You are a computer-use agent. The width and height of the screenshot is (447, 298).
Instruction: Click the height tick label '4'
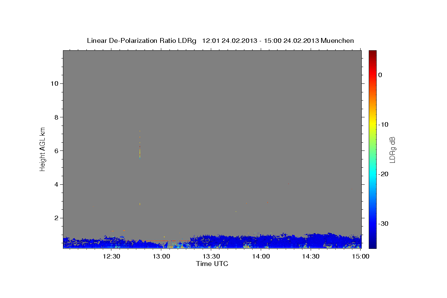[56, 184]
